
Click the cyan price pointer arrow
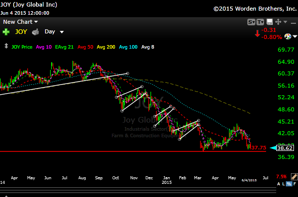(x=273, y=148)
